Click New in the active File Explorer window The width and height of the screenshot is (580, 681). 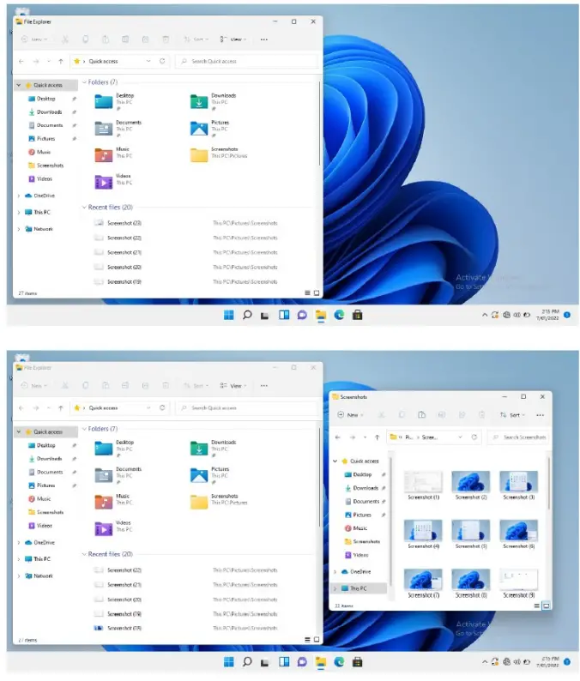pos(33,39)
